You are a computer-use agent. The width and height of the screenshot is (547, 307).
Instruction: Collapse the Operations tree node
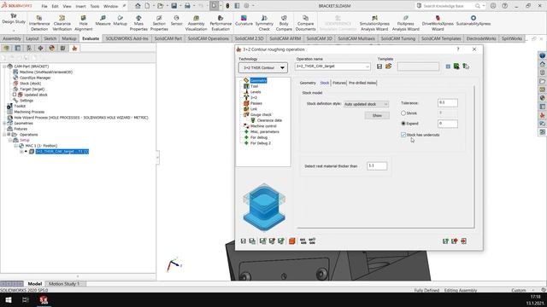4,135
